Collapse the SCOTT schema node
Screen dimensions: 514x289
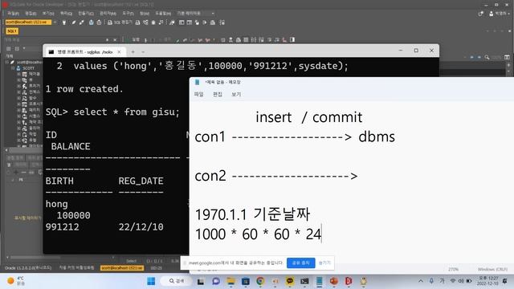(13, 68)
